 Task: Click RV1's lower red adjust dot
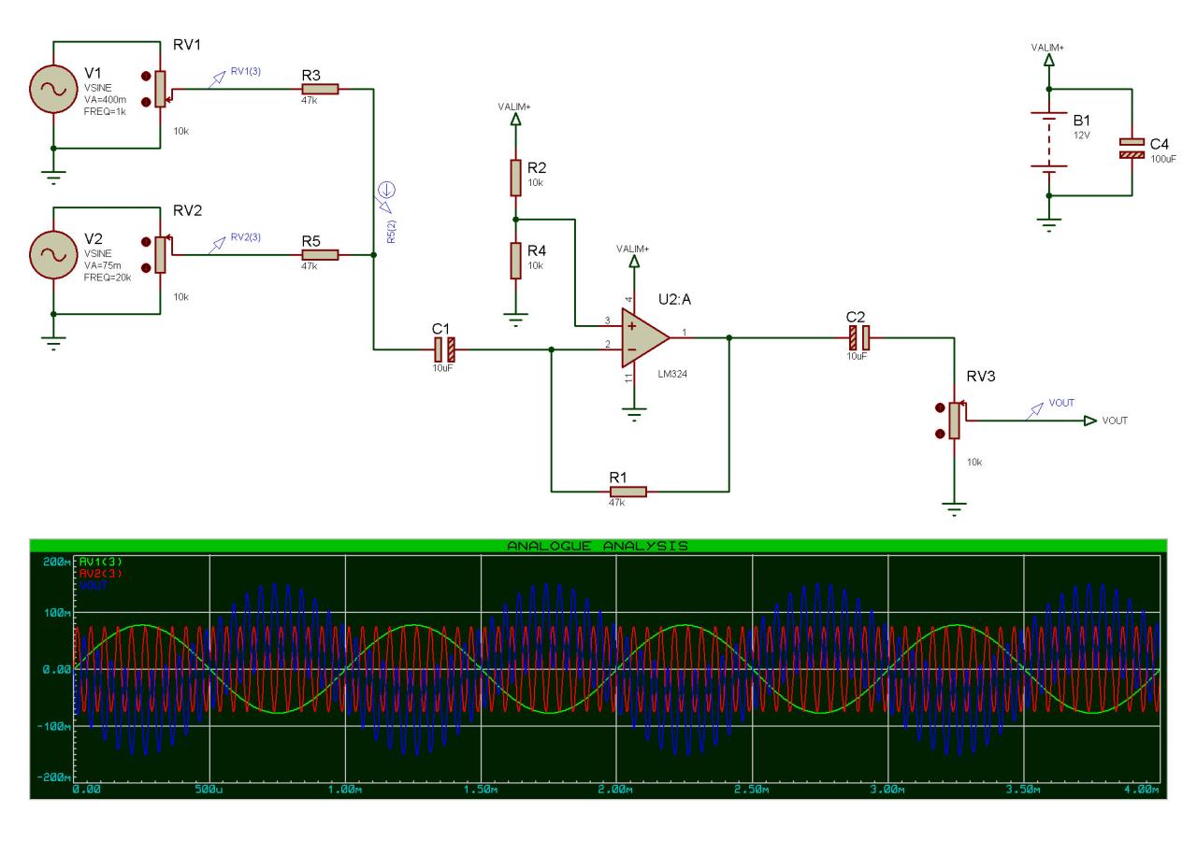coord(145,101)
